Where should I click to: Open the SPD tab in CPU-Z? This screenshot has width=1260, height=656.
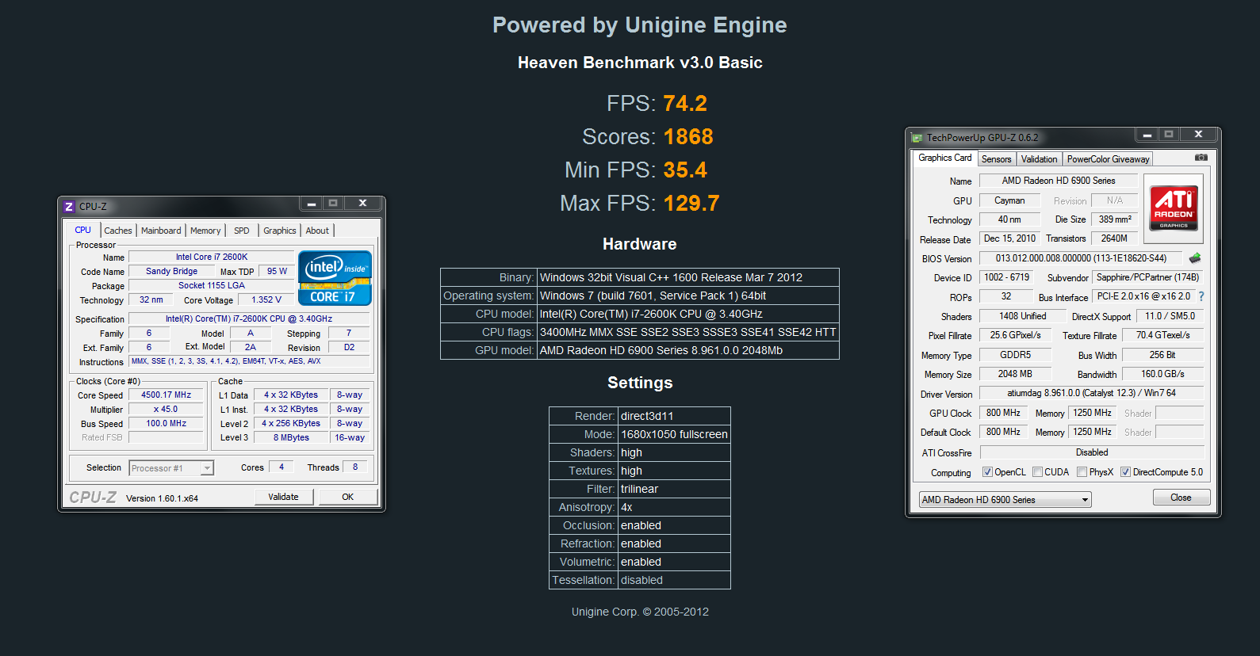pos(242,231)
